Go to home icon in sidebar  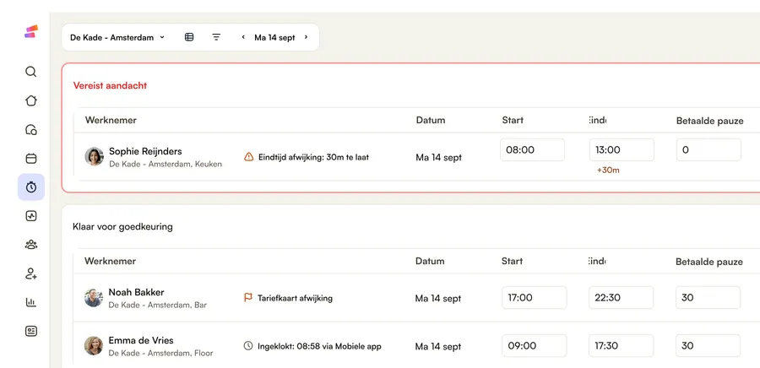[x=31, y=100]
